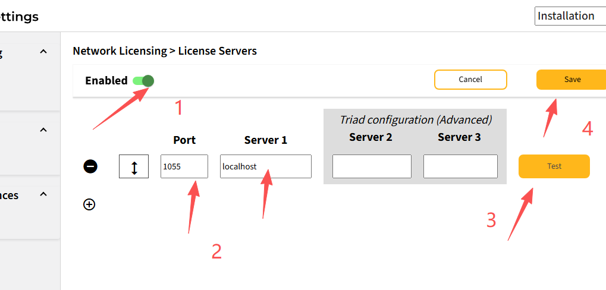Toggle the Enabled switch off
Image resolution: width=606 pixels, height=290 pixels.
[143, 81]
